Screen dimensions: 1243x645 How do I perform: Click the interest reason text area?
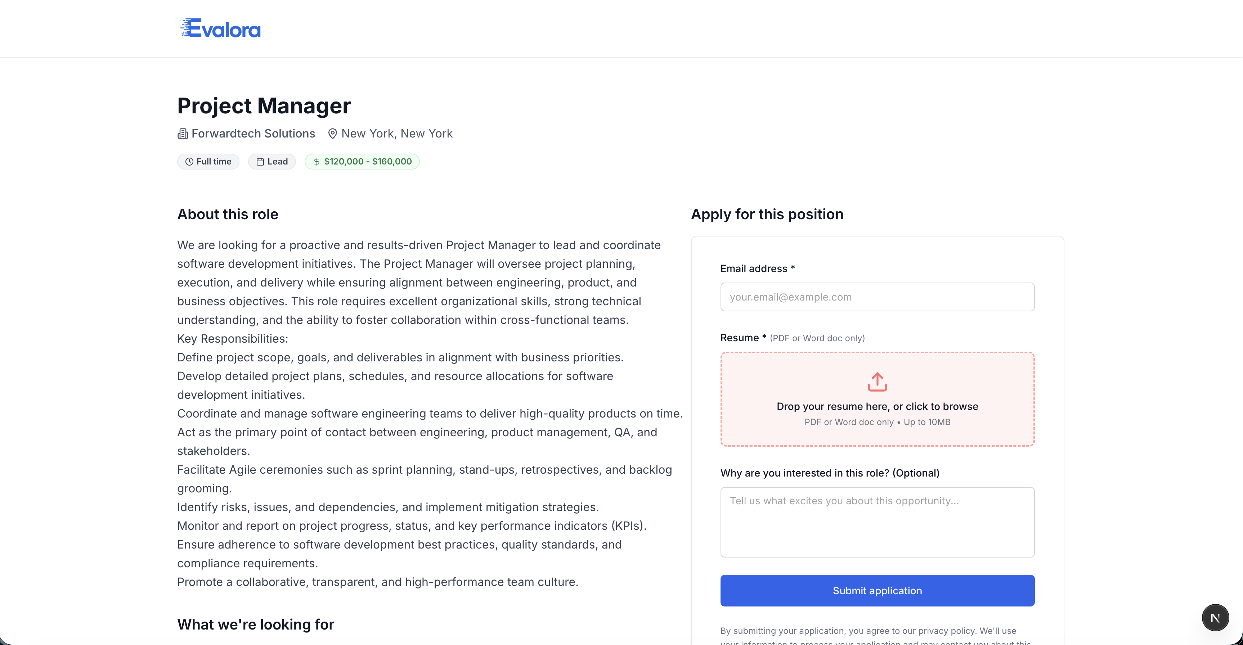pos(877,522)
